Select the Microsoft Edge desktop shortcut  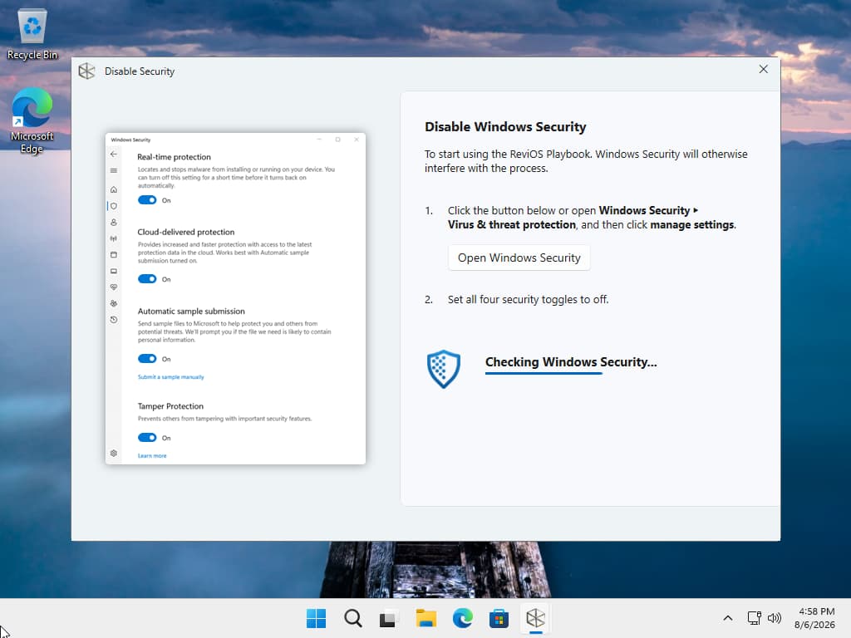coord(32,120)
